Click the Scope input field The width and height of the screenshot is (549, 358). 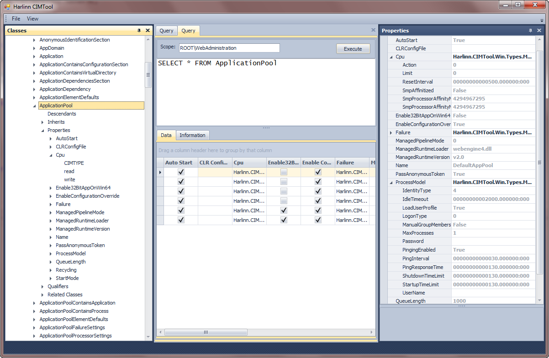pyautogui.click(x=229, y=48)
